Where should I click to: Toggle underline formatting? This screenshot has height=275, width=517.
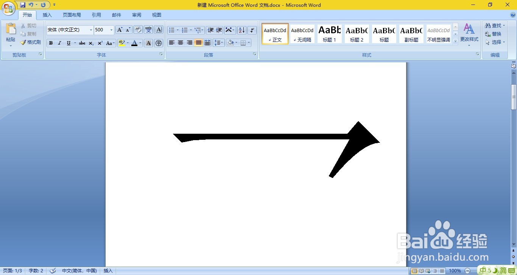[68, 43]
